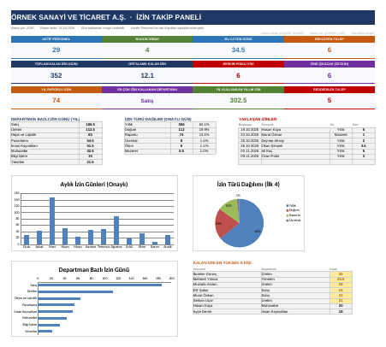Viewport: 386px width, 347px height.
Task: Click Doğum row value 113
Action: [x=181, y=130]
